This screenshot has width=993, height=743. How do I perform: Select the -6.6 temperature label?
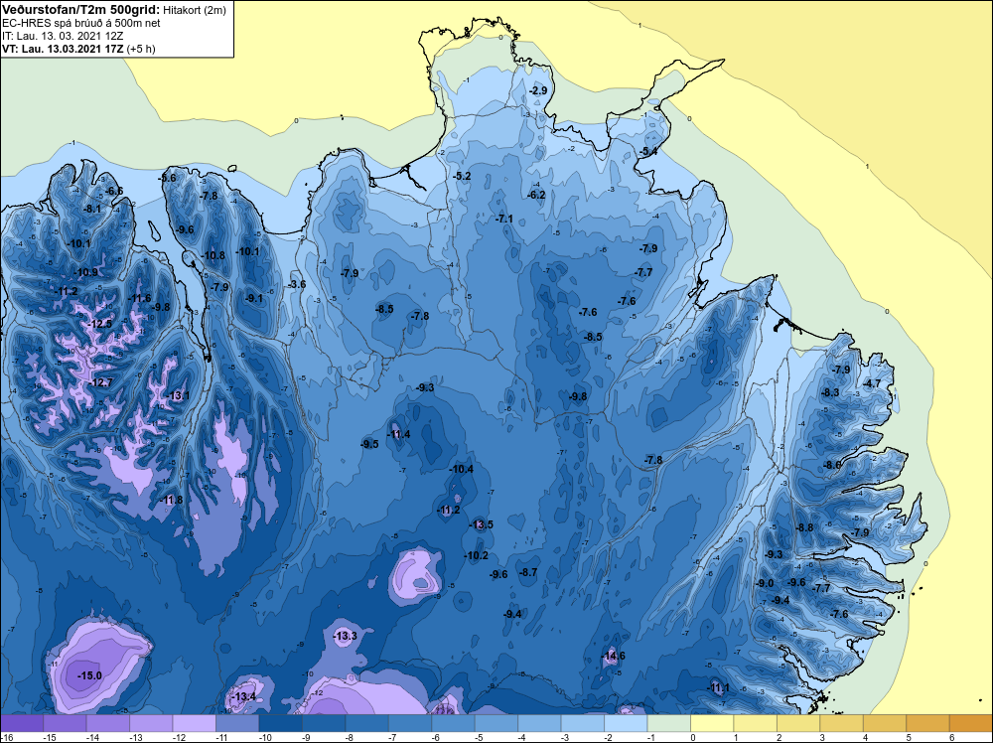(x=114, y=192)
